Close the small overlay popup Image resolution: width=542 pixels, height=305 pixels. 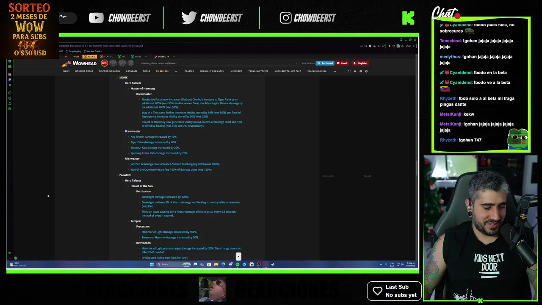(238, 256)
